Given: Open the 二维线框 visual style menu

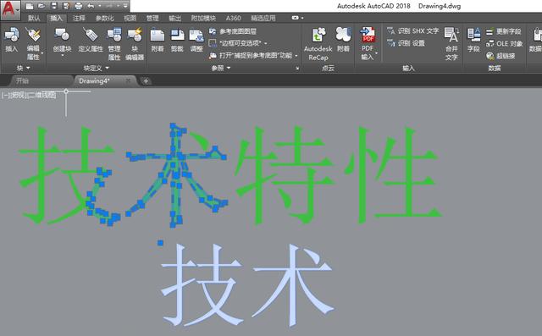Looking at the screenshot, I should coord(41,95).
